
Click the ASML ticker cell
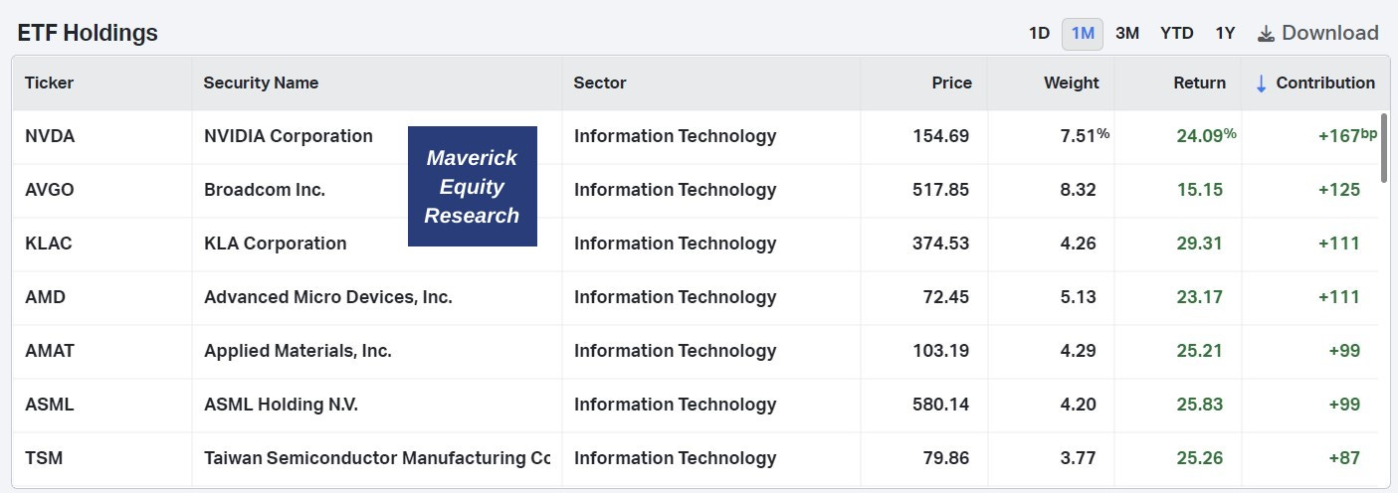coord(50,405)
